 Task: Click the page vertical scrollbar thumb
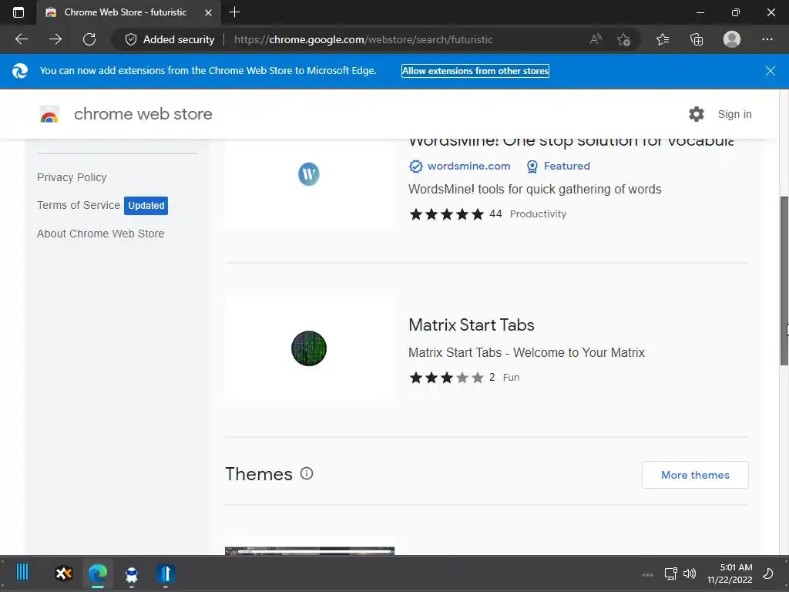[784, 281]
